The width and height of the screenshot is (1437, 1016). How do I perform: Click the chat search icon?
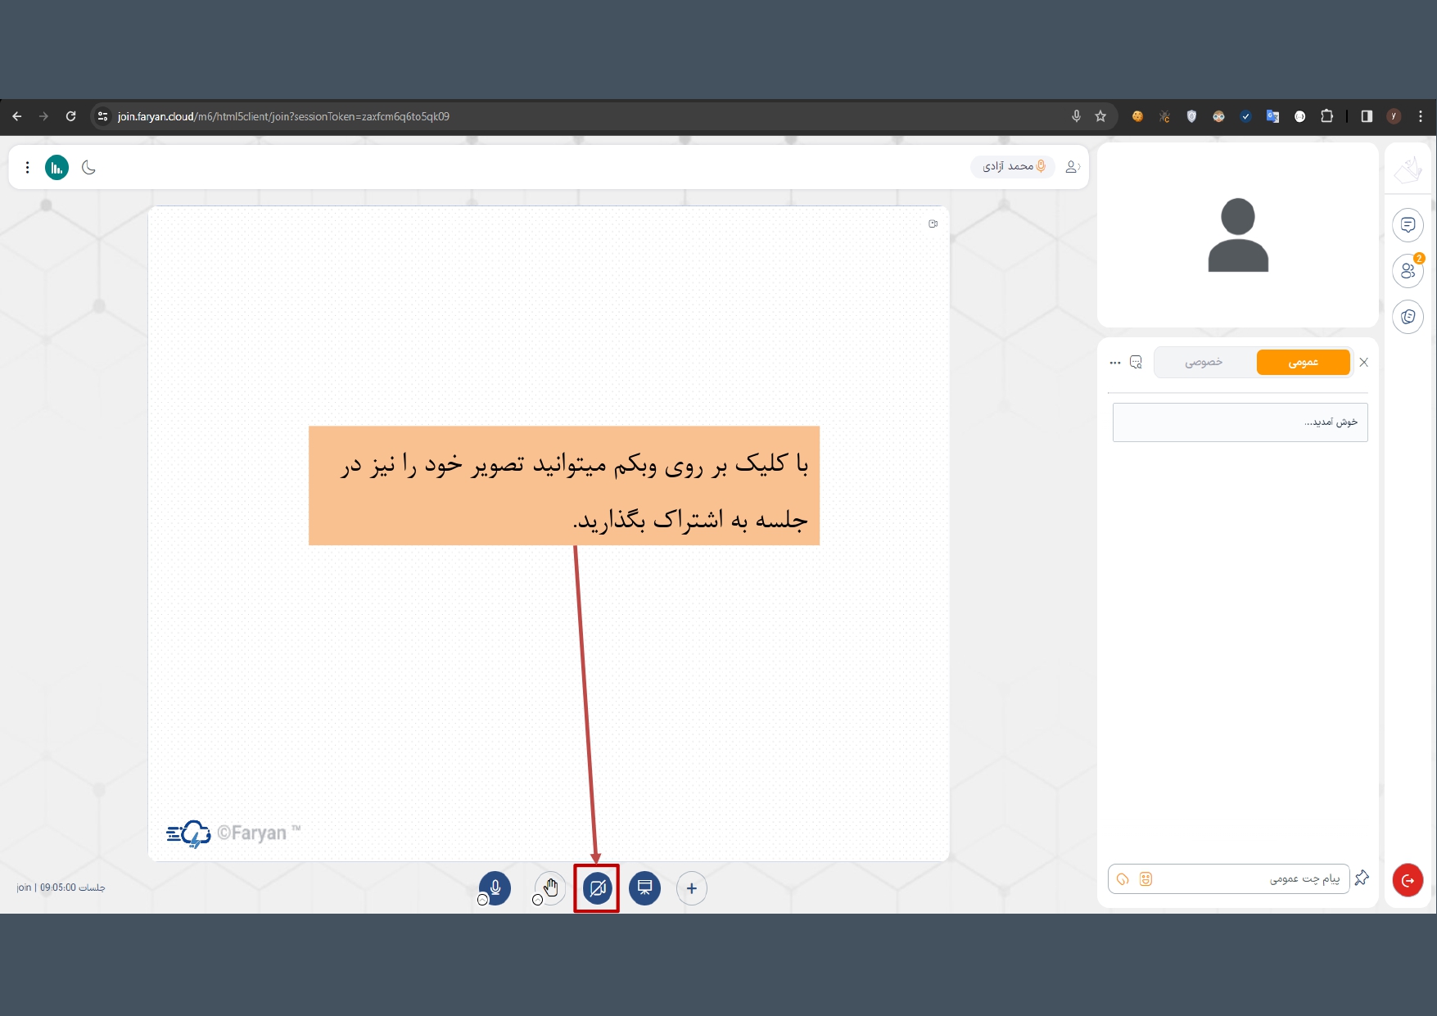click(1136, 362)
